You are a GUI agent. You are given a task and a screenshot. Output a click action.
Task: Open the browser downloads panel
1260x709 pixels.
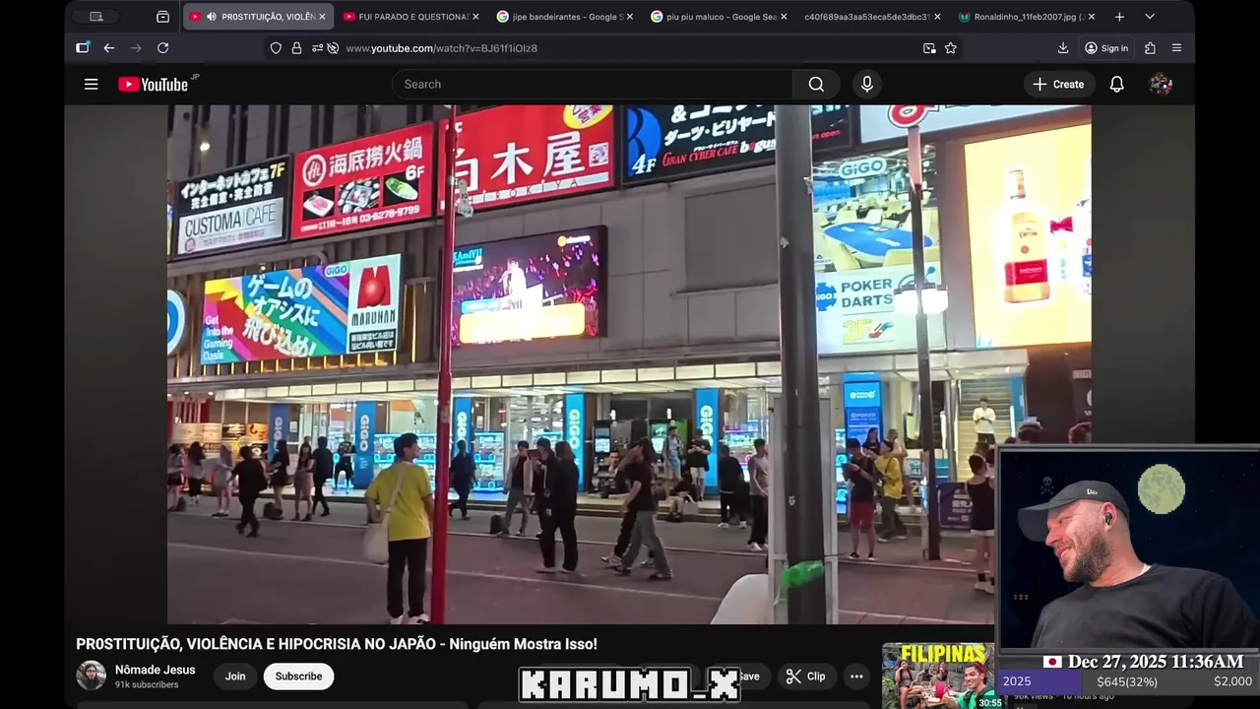coord(1063,48)
